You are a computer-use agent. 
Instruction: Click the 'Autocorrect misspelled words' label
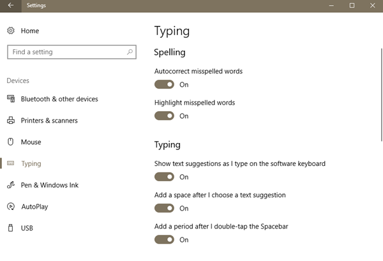(x=199, y=71)
